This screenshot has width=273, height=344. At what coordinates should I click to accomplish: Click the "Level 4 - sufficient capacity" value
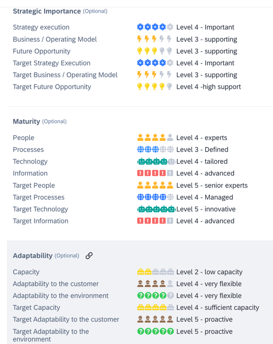tap(218, 308)
